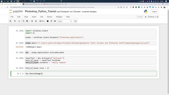
Task: Close the Scratch Disks browser tab
Action: (x=41, y=4)
